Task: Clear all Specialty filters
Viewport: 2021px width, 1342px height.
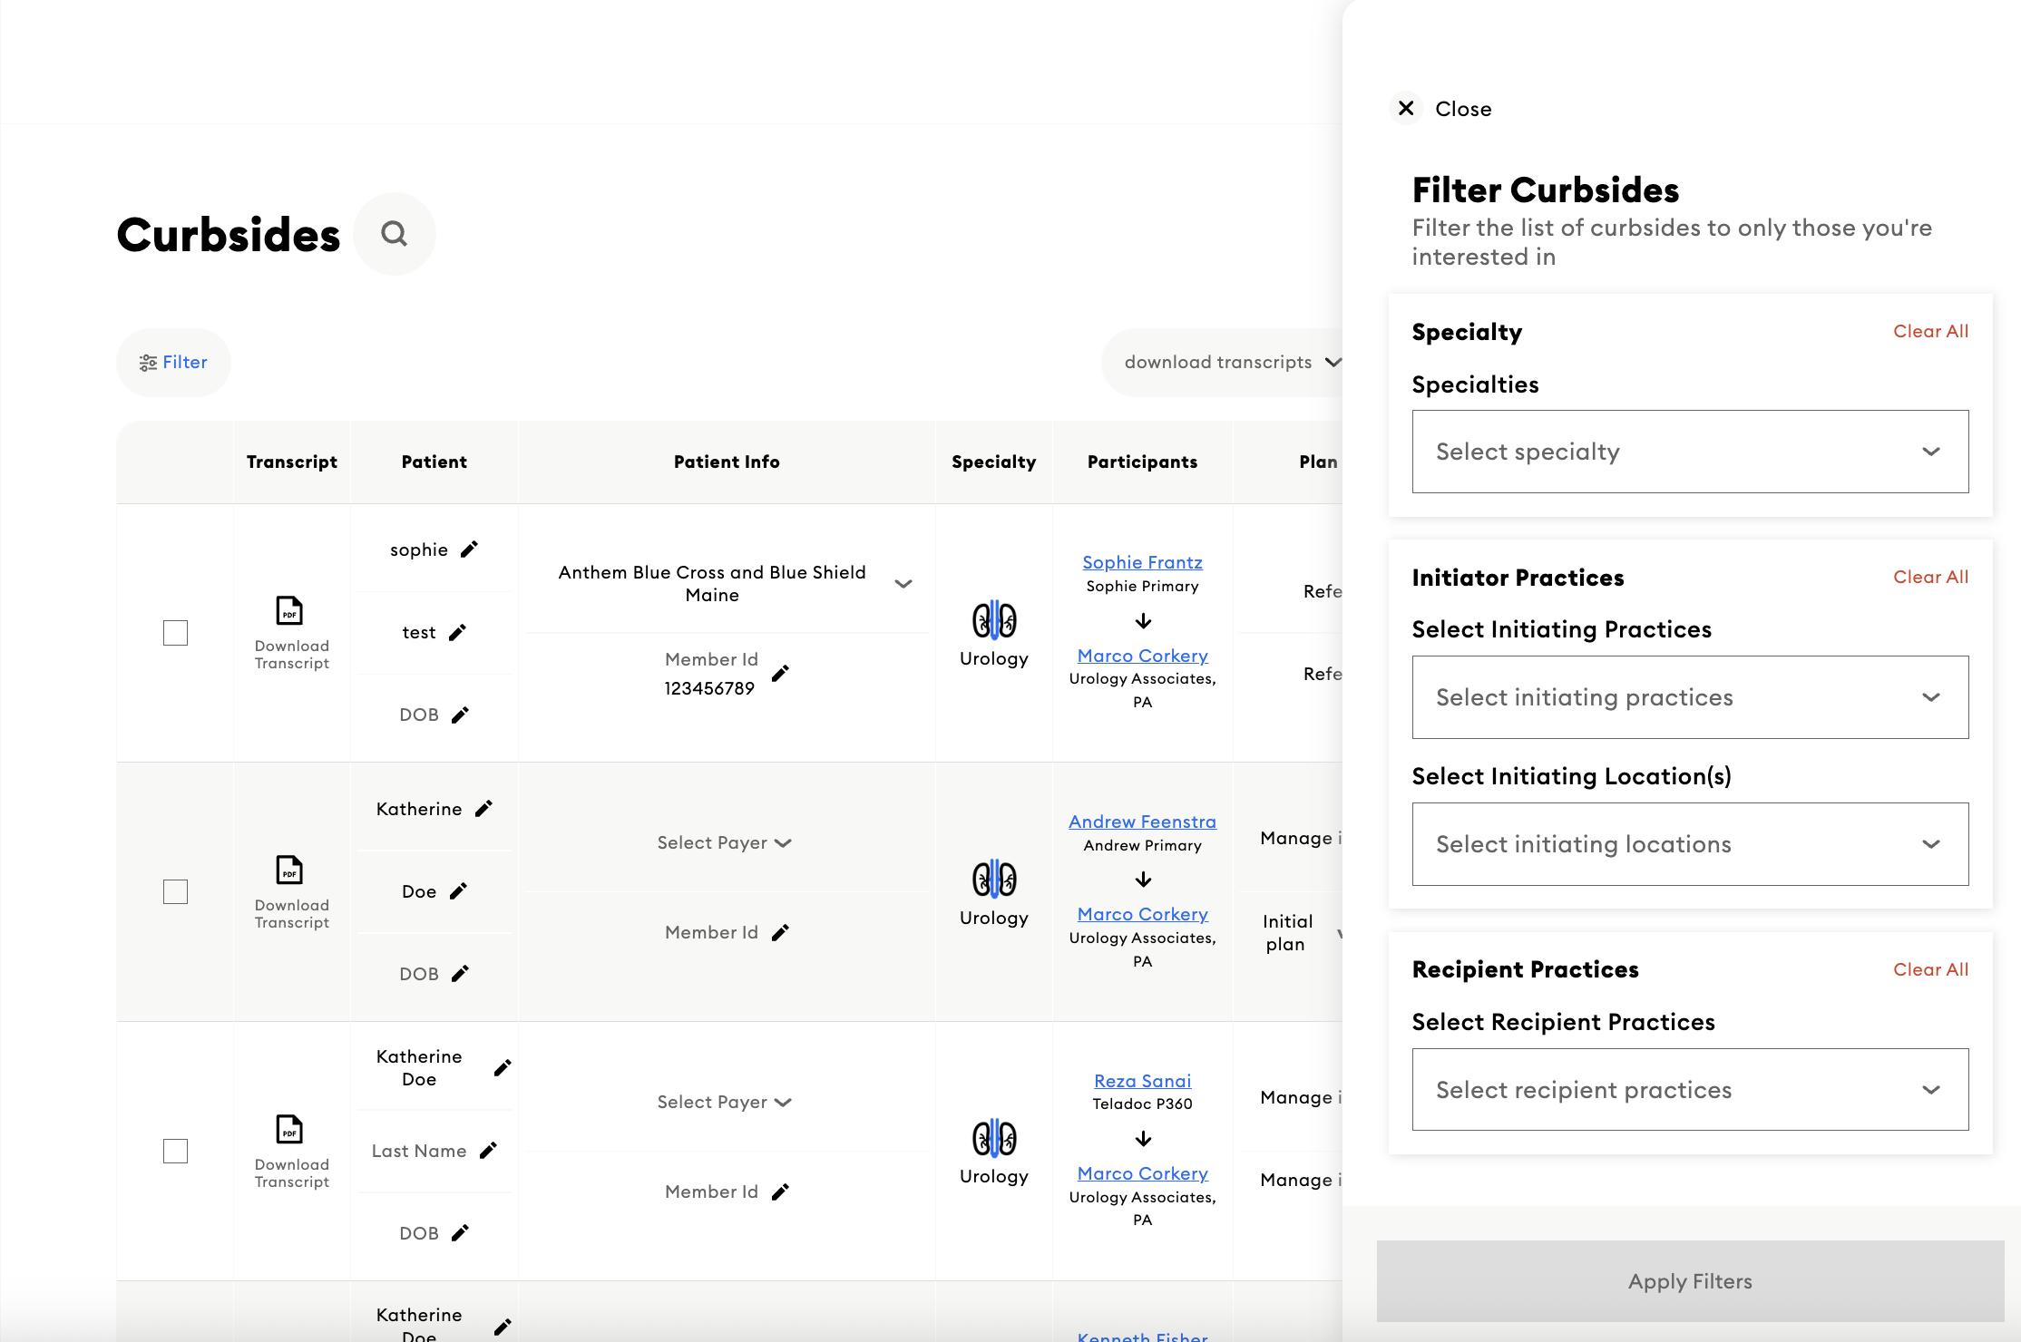Action: point(1930,332)
